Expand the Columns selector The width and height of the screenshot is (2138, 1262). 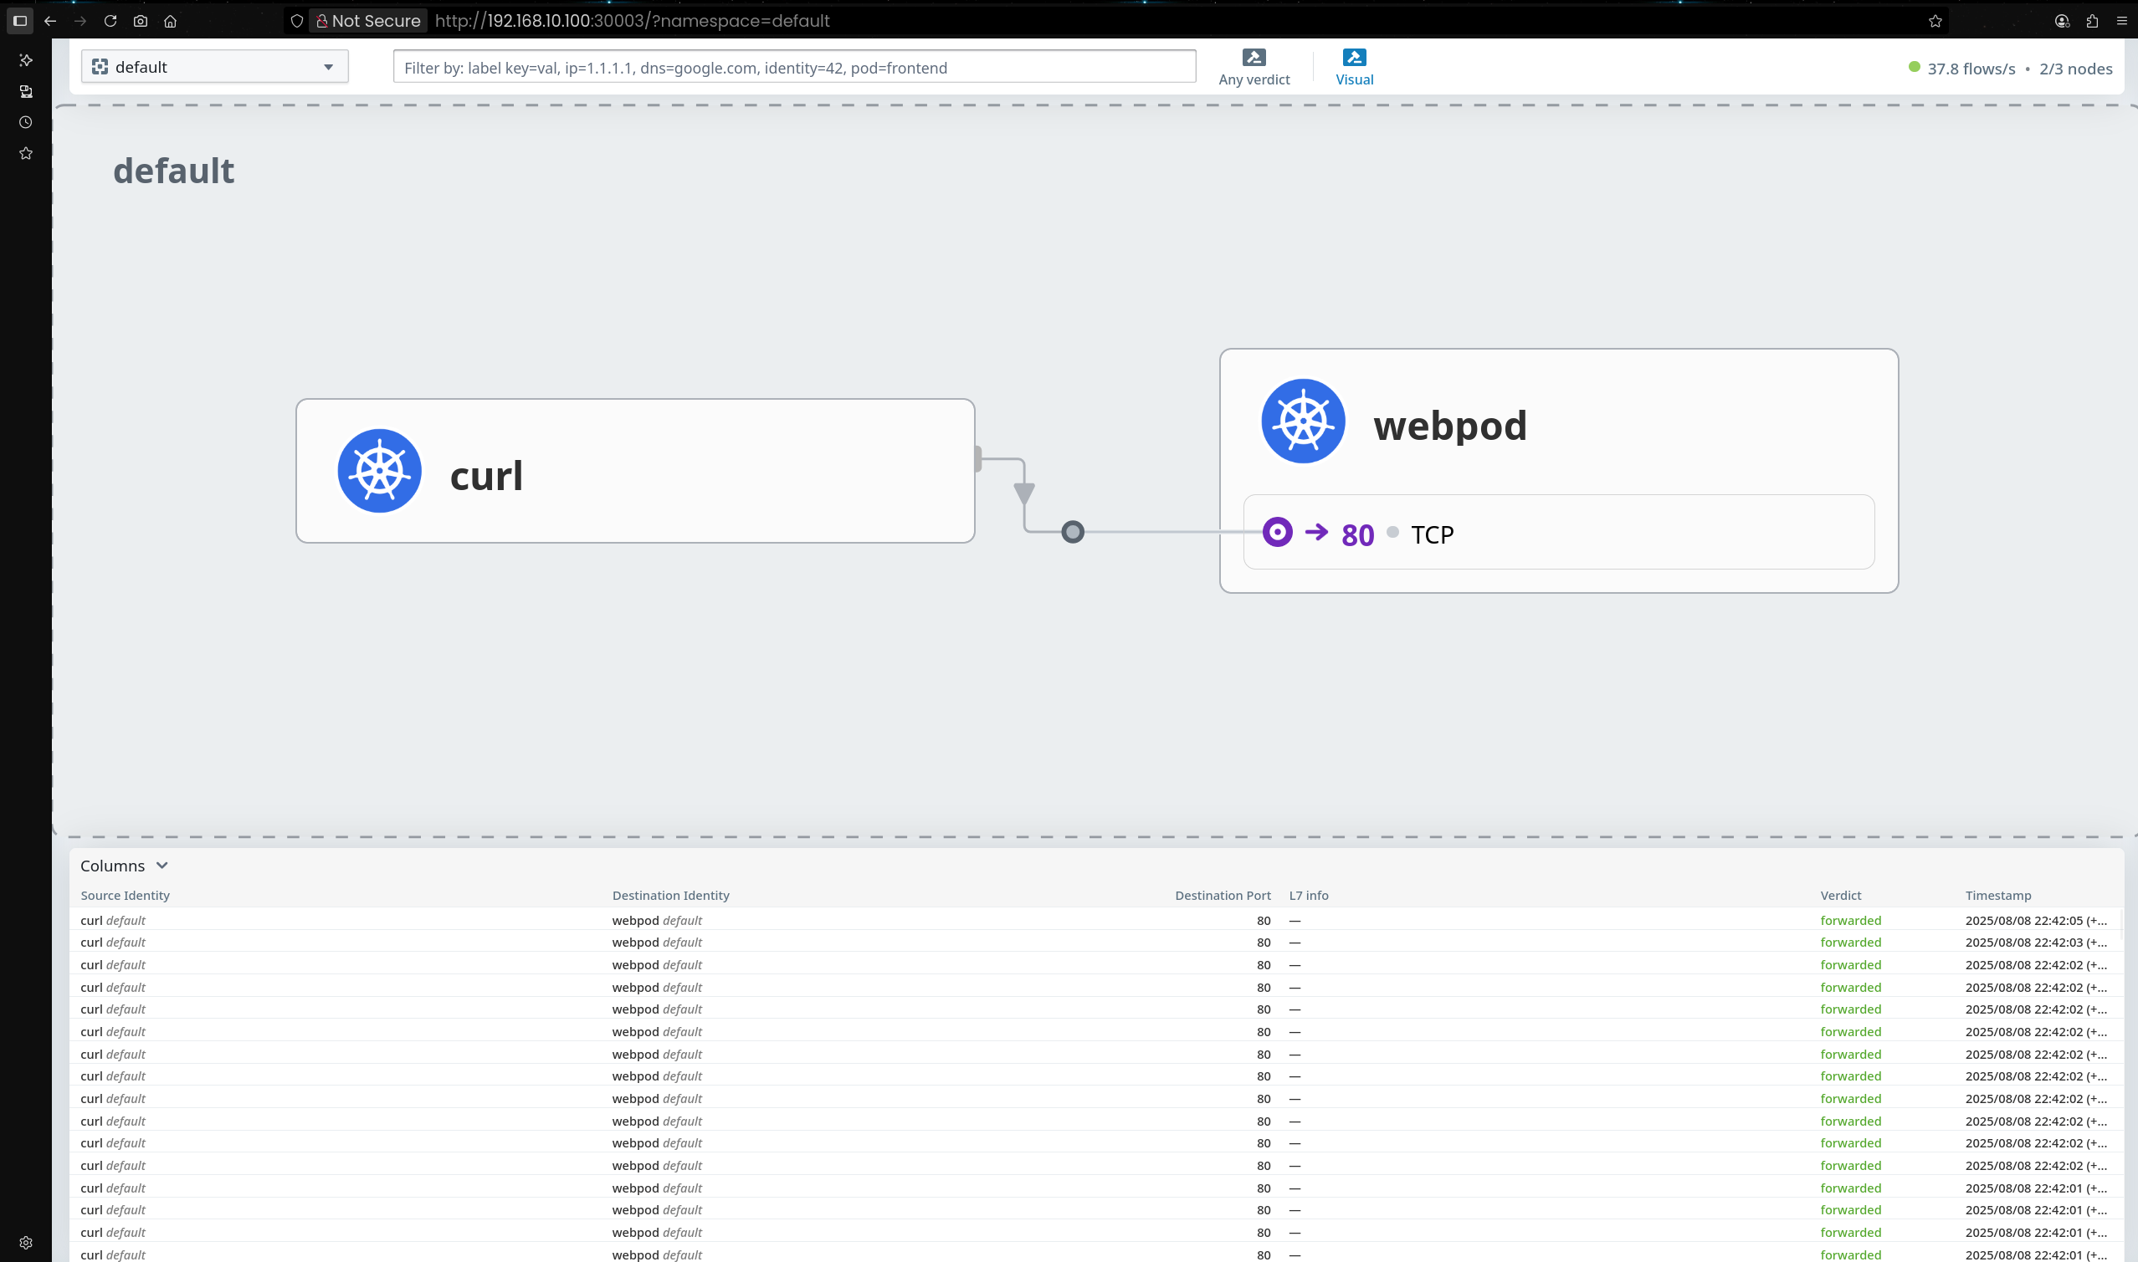(x=124, y=866)
